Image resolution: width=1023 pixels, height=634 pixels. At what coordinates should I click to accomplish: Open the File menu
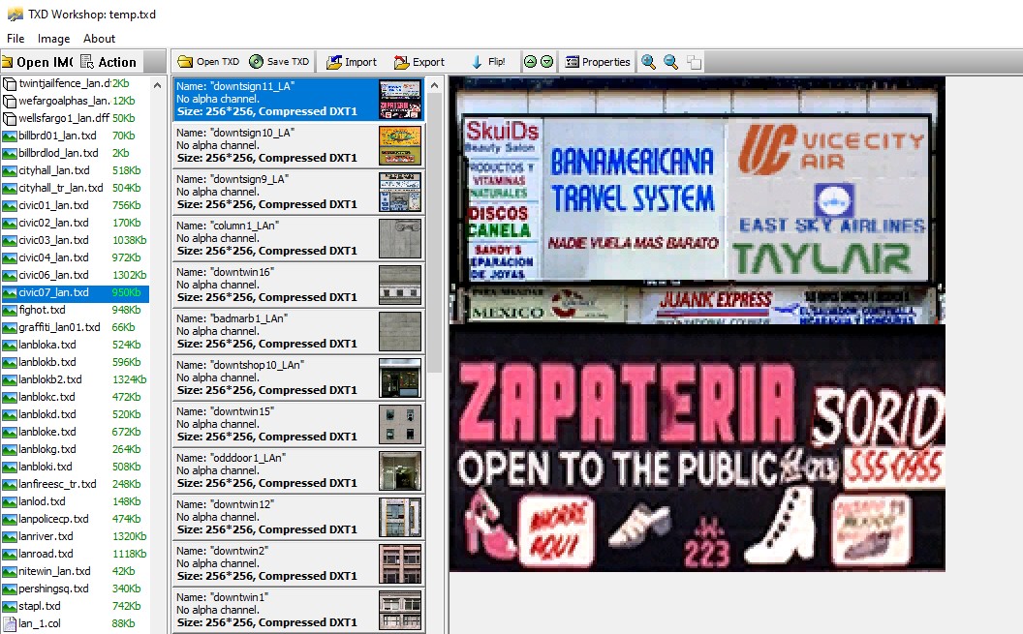(15, 39)
